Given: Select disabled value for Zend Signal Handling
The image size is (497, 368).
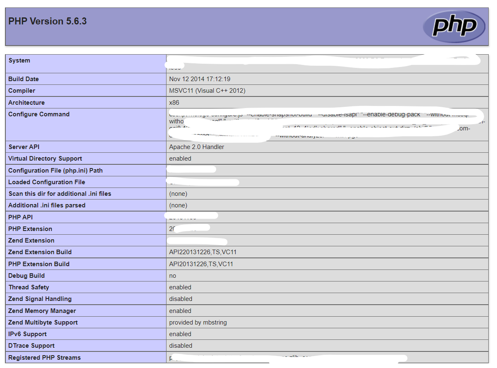Looking at the screenshot, I should pyautogui.click(x=181, y=299).
